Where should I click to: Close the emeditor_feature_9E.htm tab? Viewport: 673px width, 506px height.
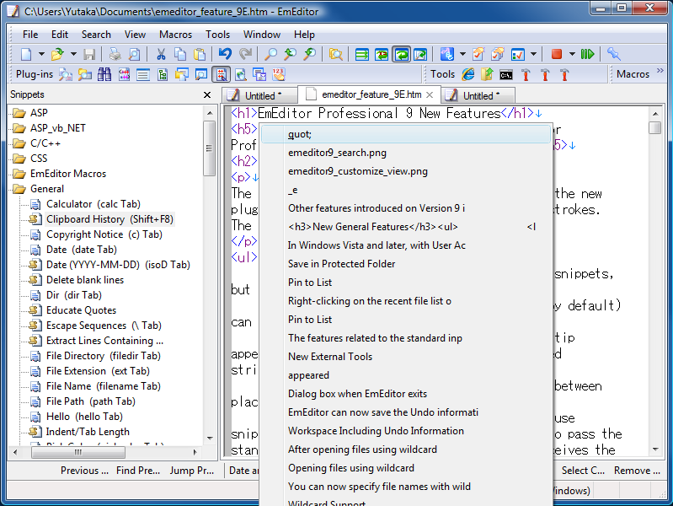(x=430, y=95)
